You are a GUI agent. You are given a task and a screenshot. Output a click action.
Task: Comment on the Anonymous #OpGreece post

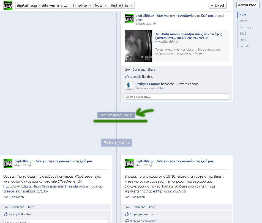tap(18, 207)
